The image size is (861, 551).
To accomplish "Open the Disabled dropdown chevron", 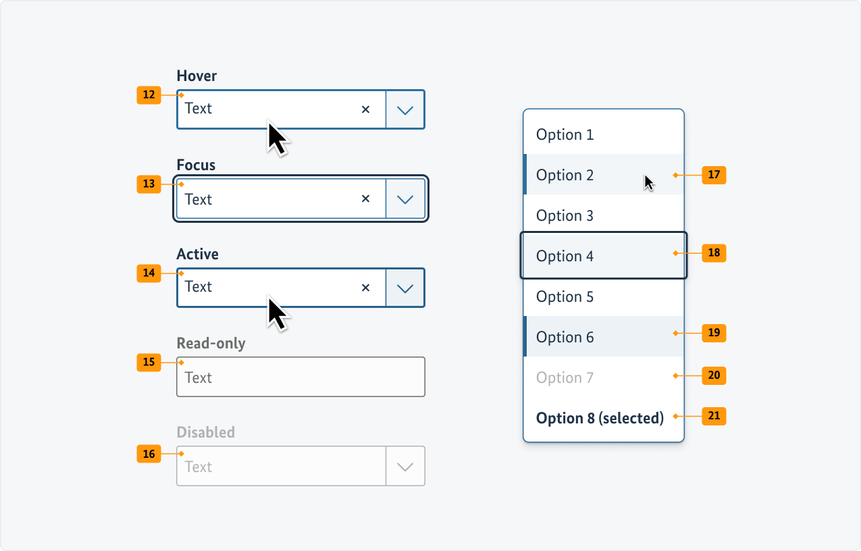I will tap(405, 466).
